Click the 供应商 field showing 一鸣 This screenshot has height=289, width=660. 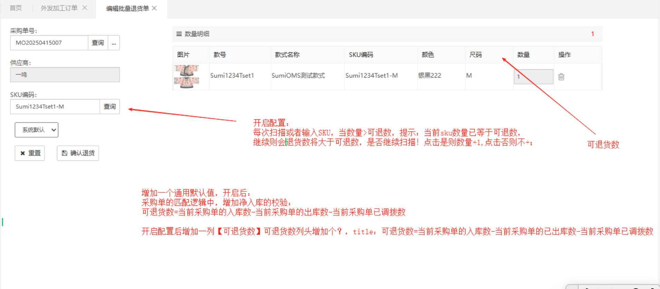65,75
